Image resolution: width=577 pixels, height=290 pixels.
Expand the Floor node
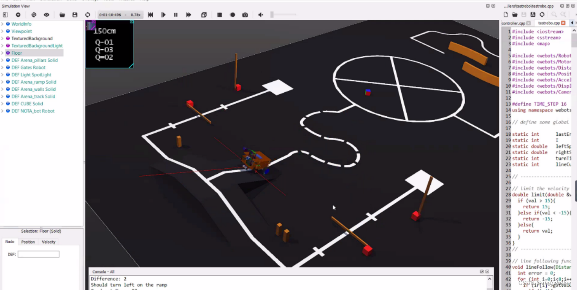pyautogui.click(x=2, y=53)
